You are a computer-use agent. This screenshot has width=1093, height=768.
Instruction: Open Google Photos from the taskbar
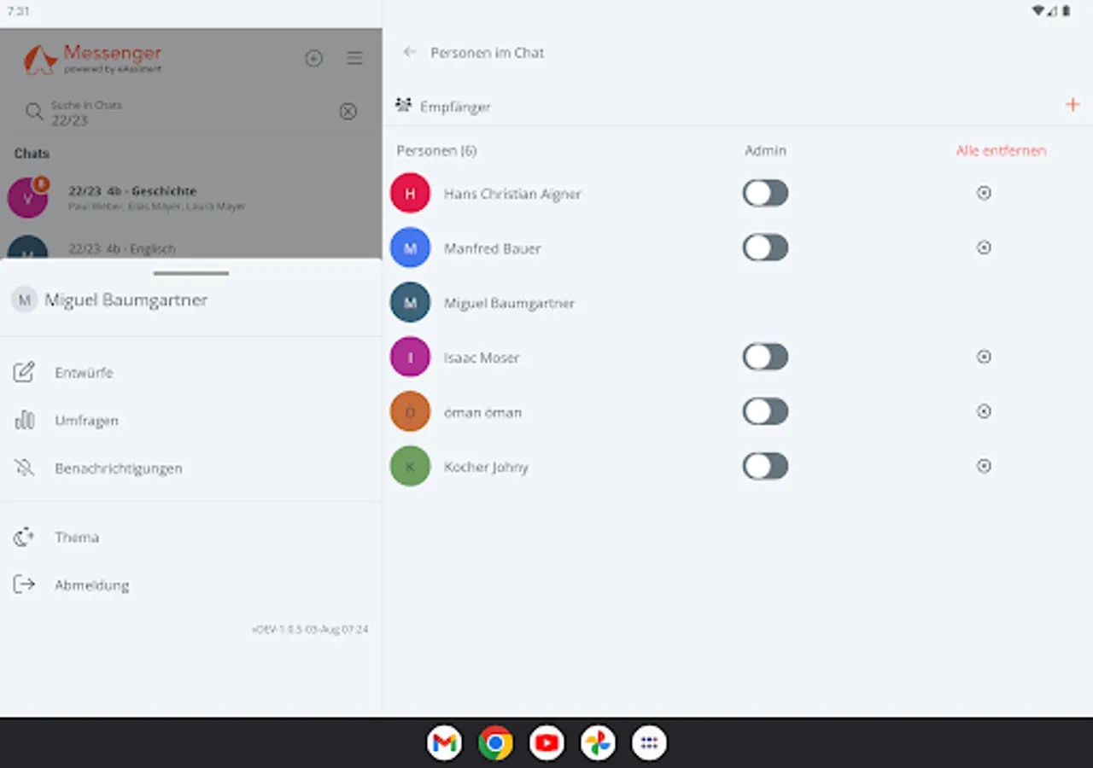click(598, 743)
